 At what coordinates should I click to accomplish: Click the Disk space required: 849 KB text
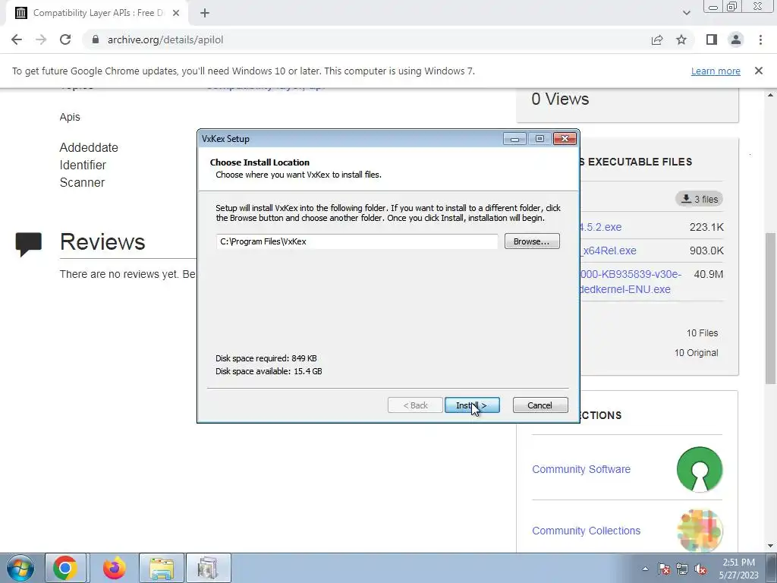pyautogui.click(x=266, y=358)
